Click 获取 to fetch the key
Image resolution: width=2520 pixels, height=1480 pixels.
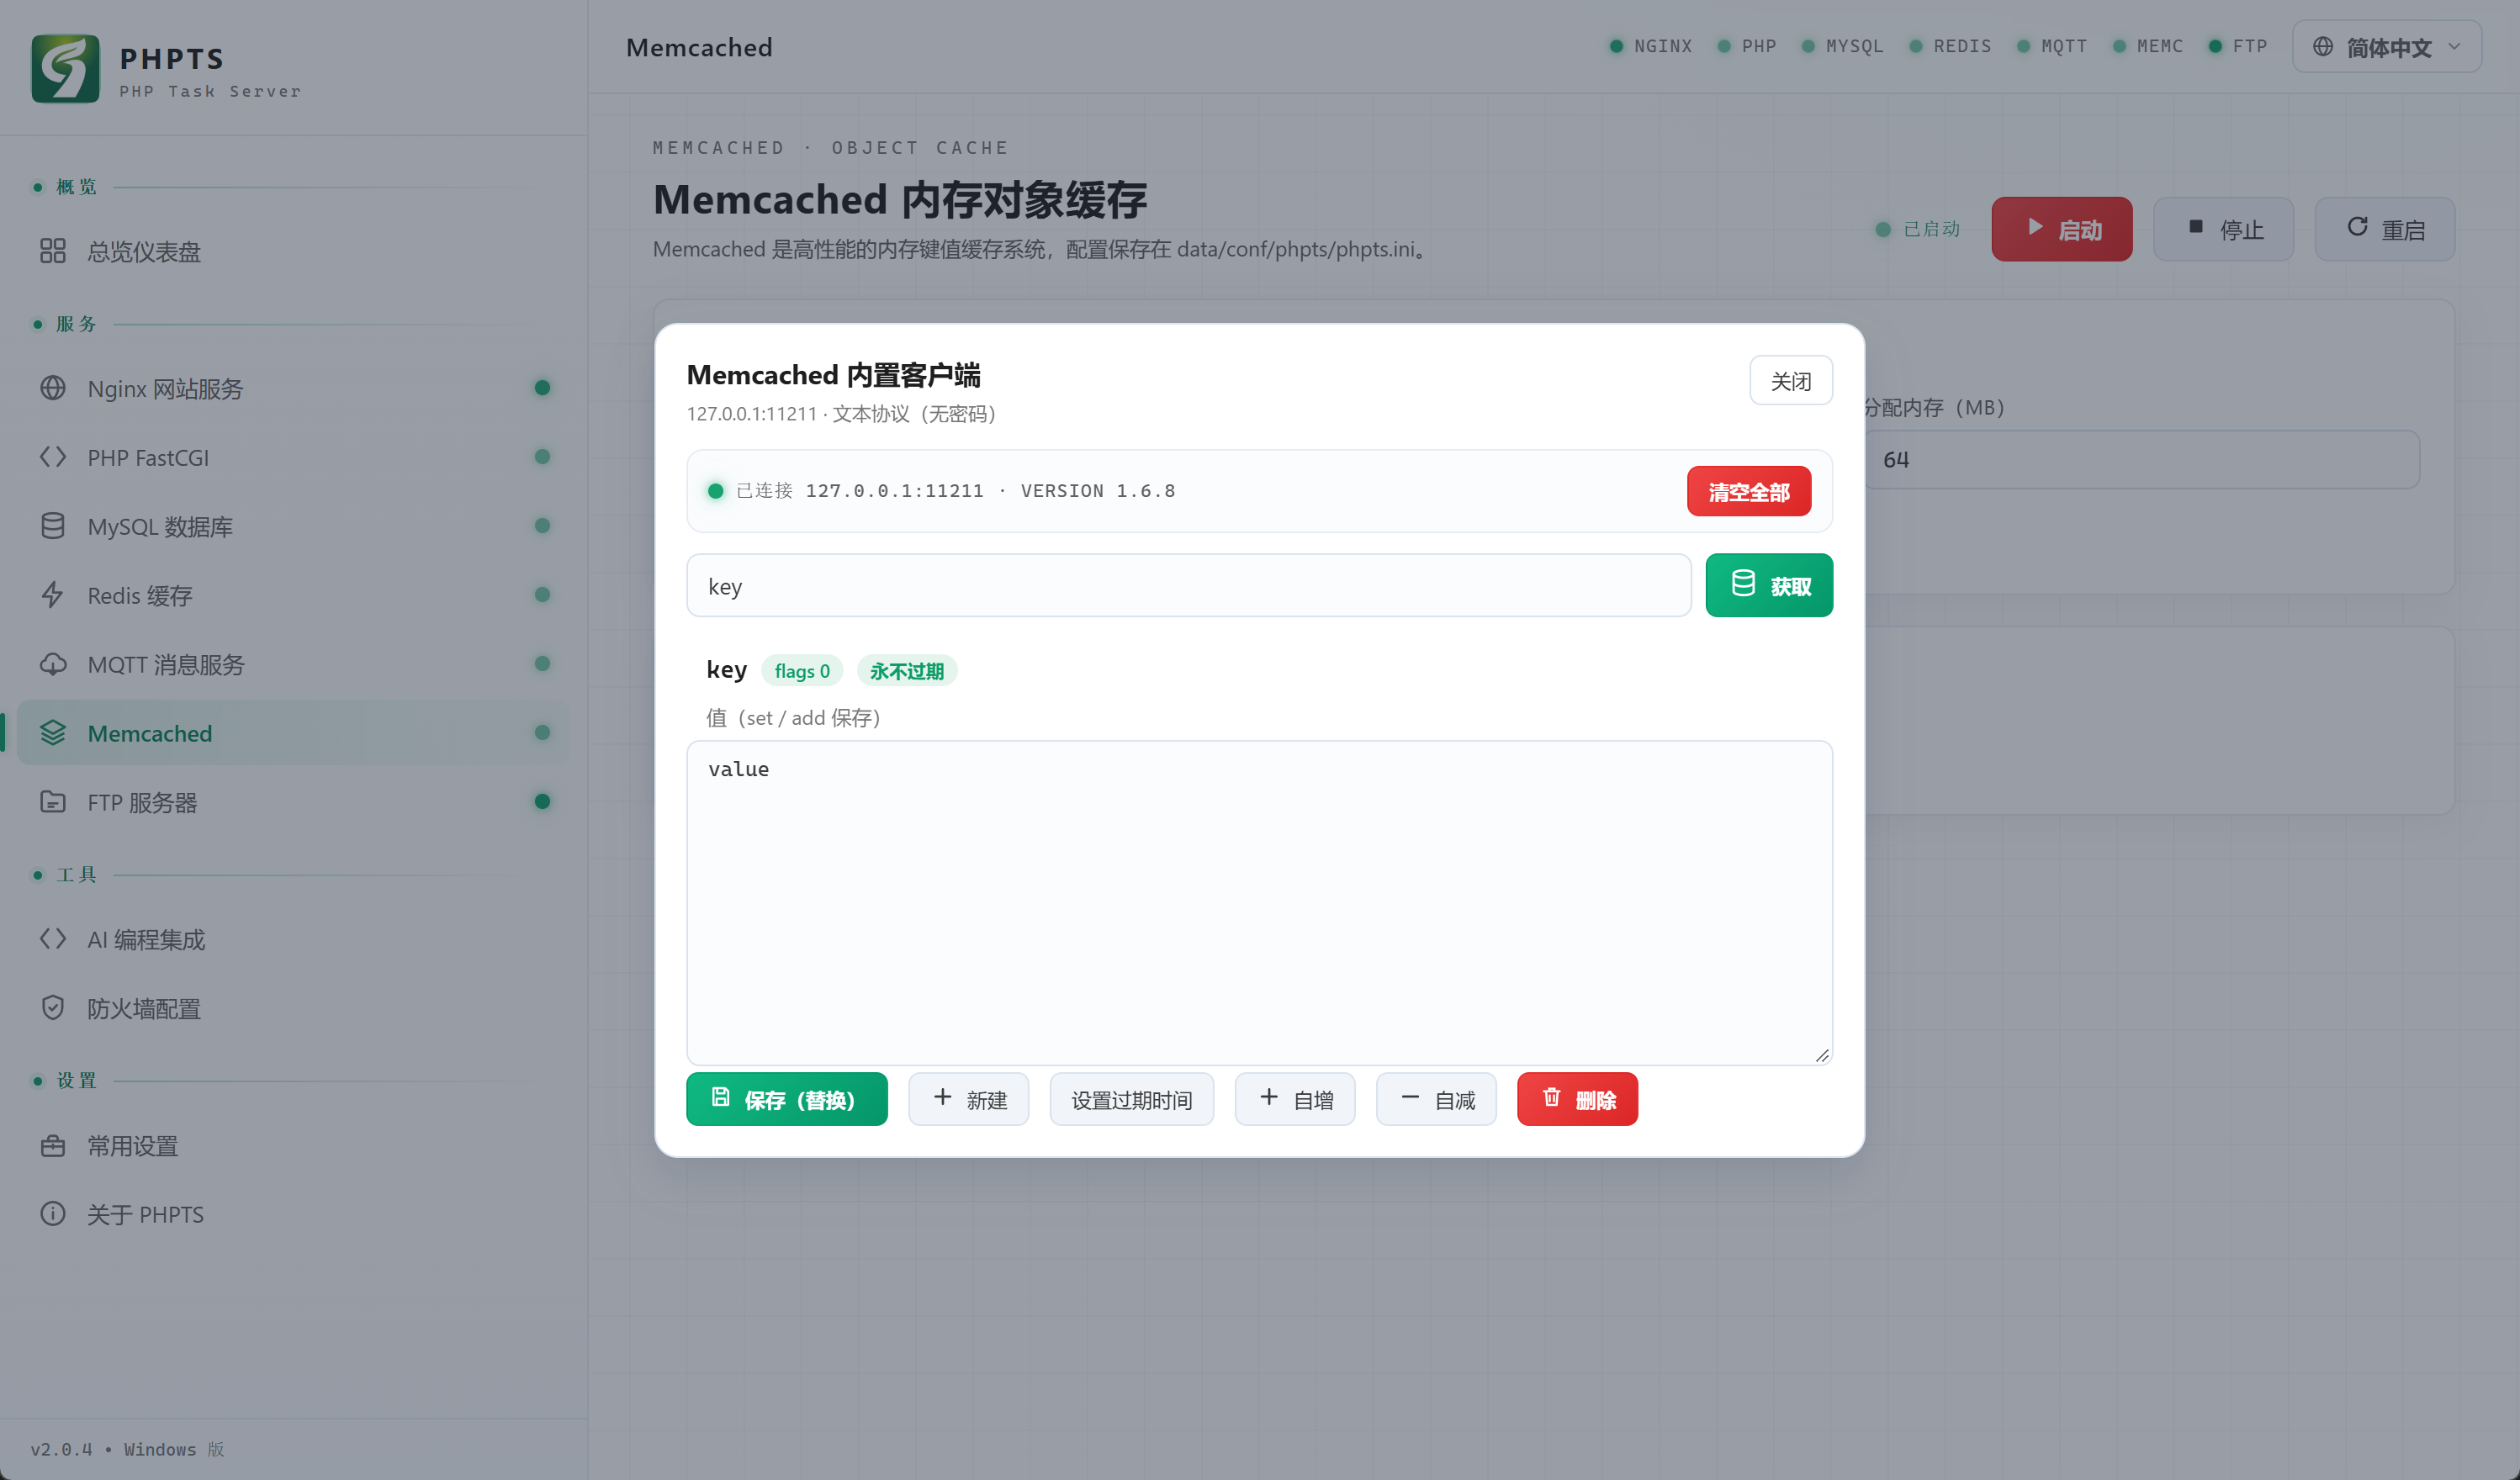click(1768, 586)
